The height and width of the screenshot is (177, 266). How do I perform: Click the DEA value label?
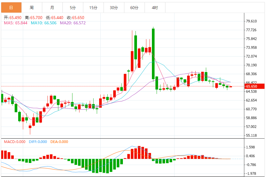[59, 142]
